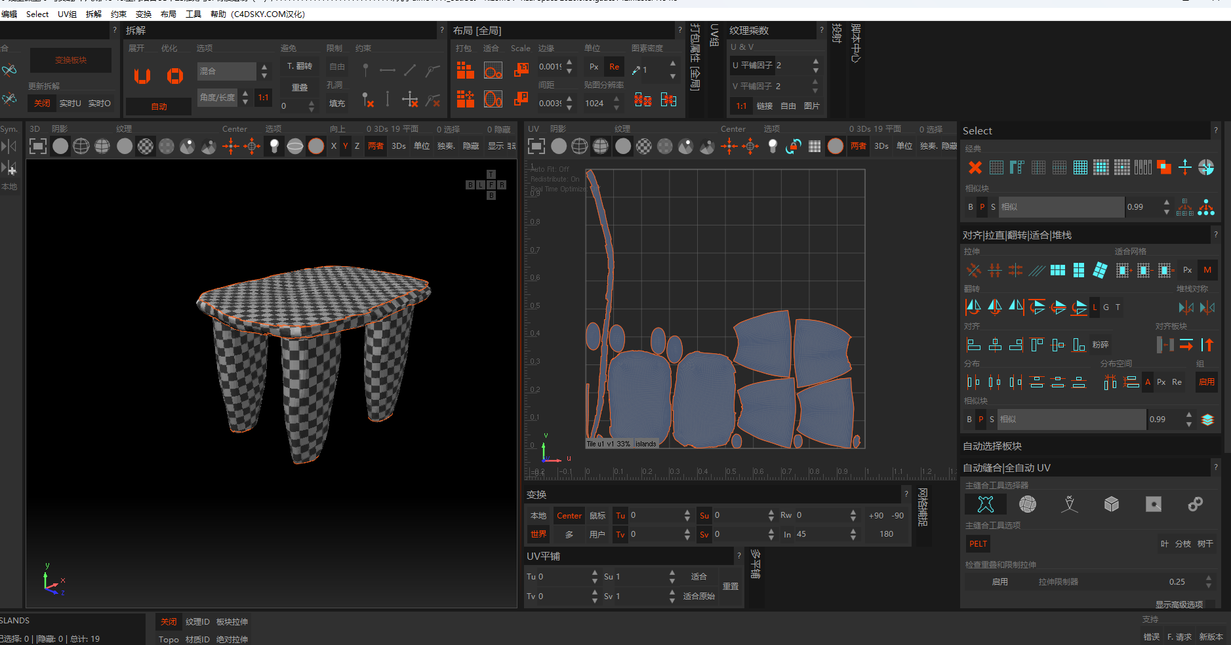Image resolution: width=1231 pixels, height=645 pixels.
Task: Toggle Re unit in the layout panel
Action: [615, 67]
